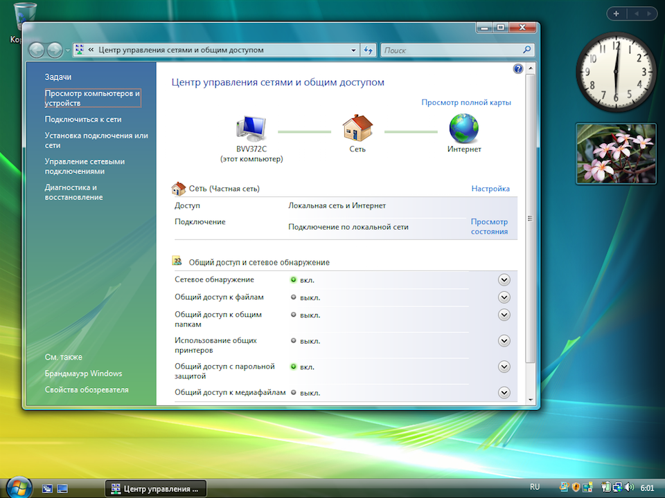The image size is (665, 498).
Task: Expand Общий доступ к медиафайлам settings
Action: tap(504, 393)
